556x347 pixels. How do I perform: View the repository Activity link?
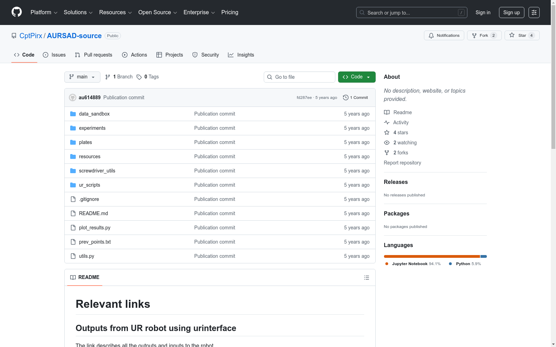point(396,122)
